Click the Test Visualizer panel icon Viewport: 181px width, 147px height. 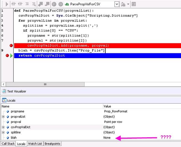(4, 91)
